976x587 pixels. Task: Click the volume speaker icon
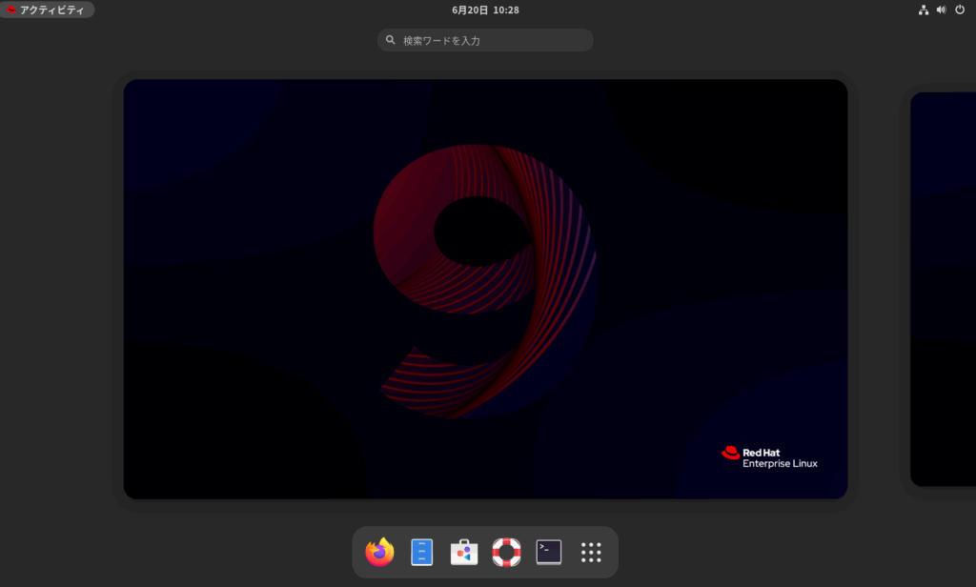pos(941,10)
